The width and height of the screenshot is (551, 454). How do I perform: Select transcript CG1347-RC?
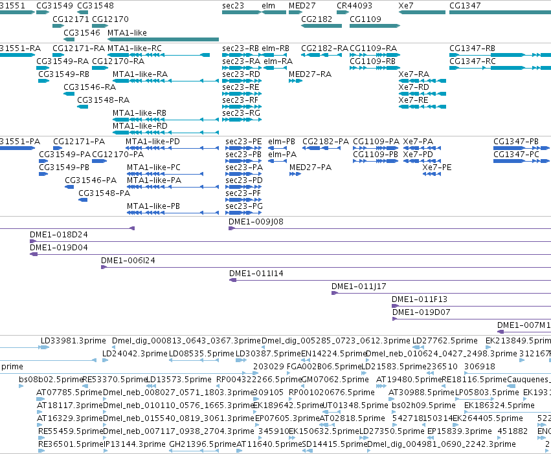500,68
